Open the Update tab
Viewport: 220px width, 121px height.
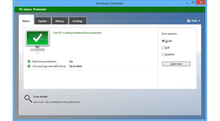pyautogui.click(x=42, y=21)
